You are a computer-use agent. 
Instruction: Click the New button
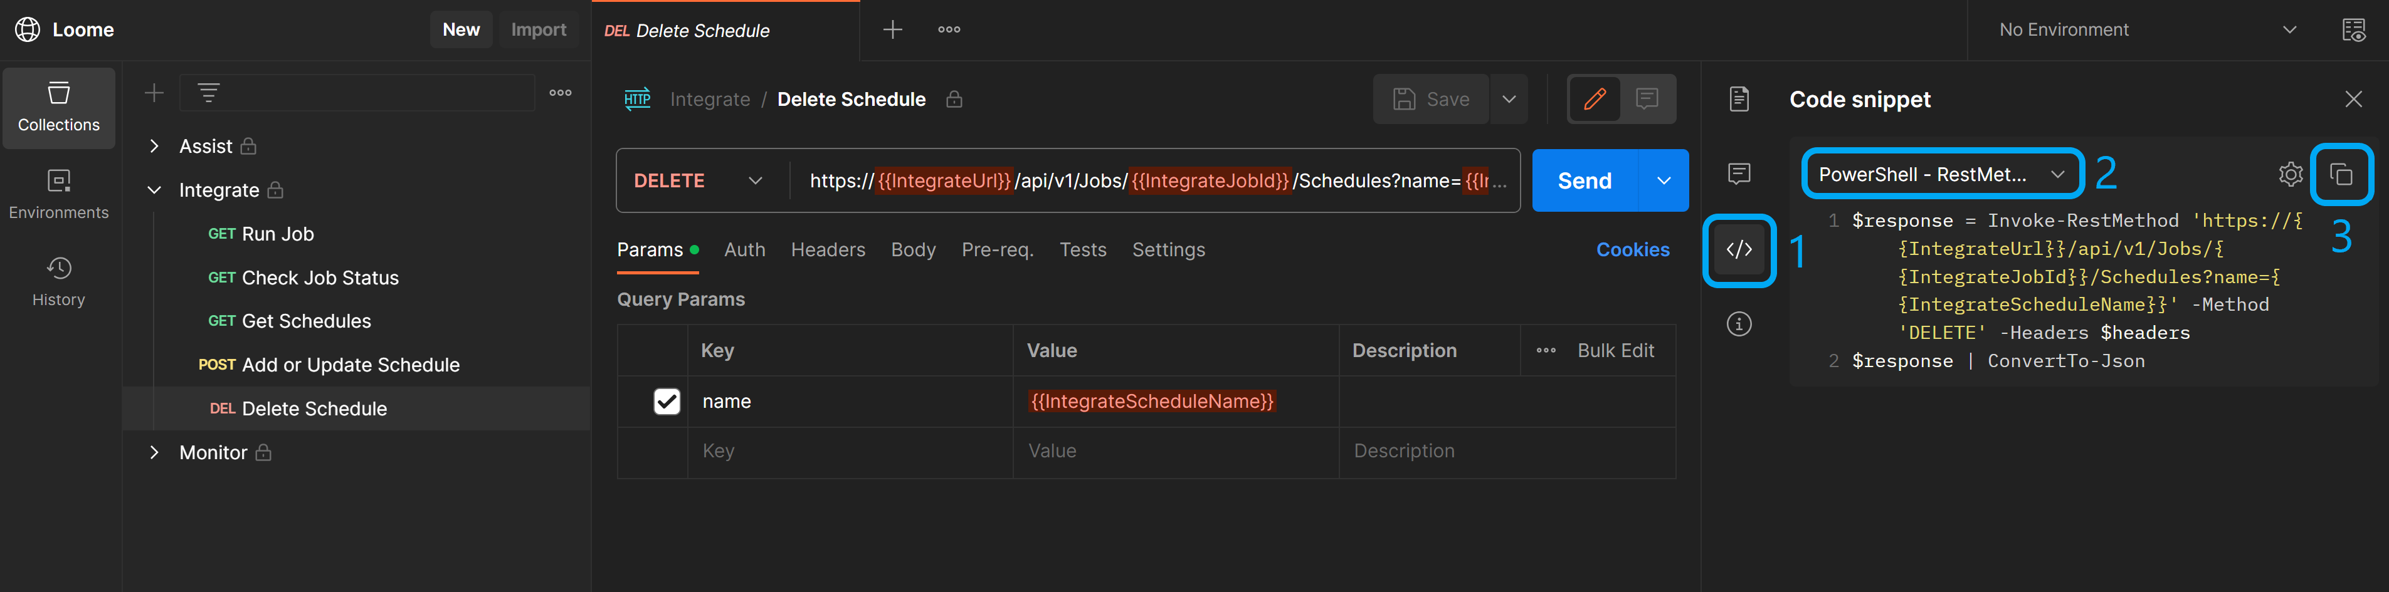coord(461,29)
